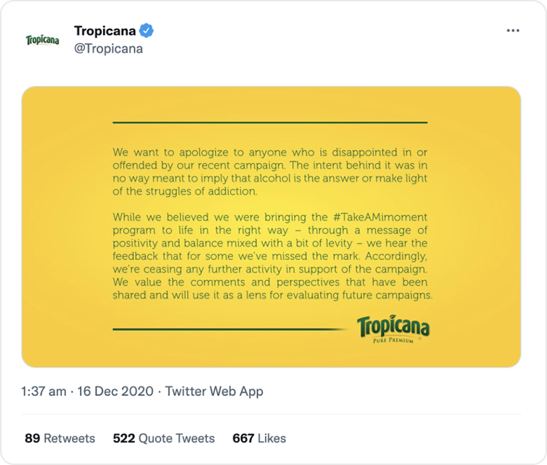Viewport: 547px width, 465px height.
Task: Click the 'Pure Premium' tagline under the logo
Action: pos(392,341)
